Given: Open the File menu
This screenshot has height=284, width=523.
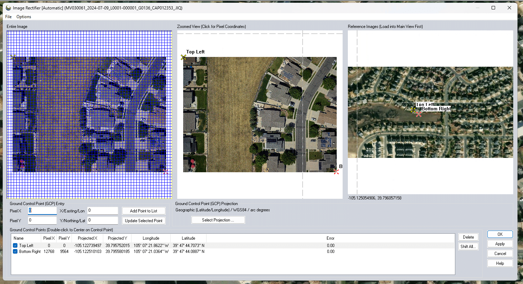Looking at the screenshot, I should click(x=8, y=17).
